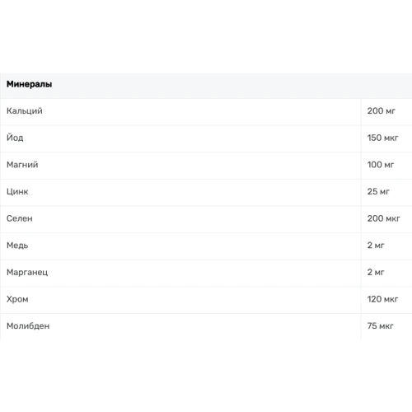Select the Цинк row label

tap(17, 192)
